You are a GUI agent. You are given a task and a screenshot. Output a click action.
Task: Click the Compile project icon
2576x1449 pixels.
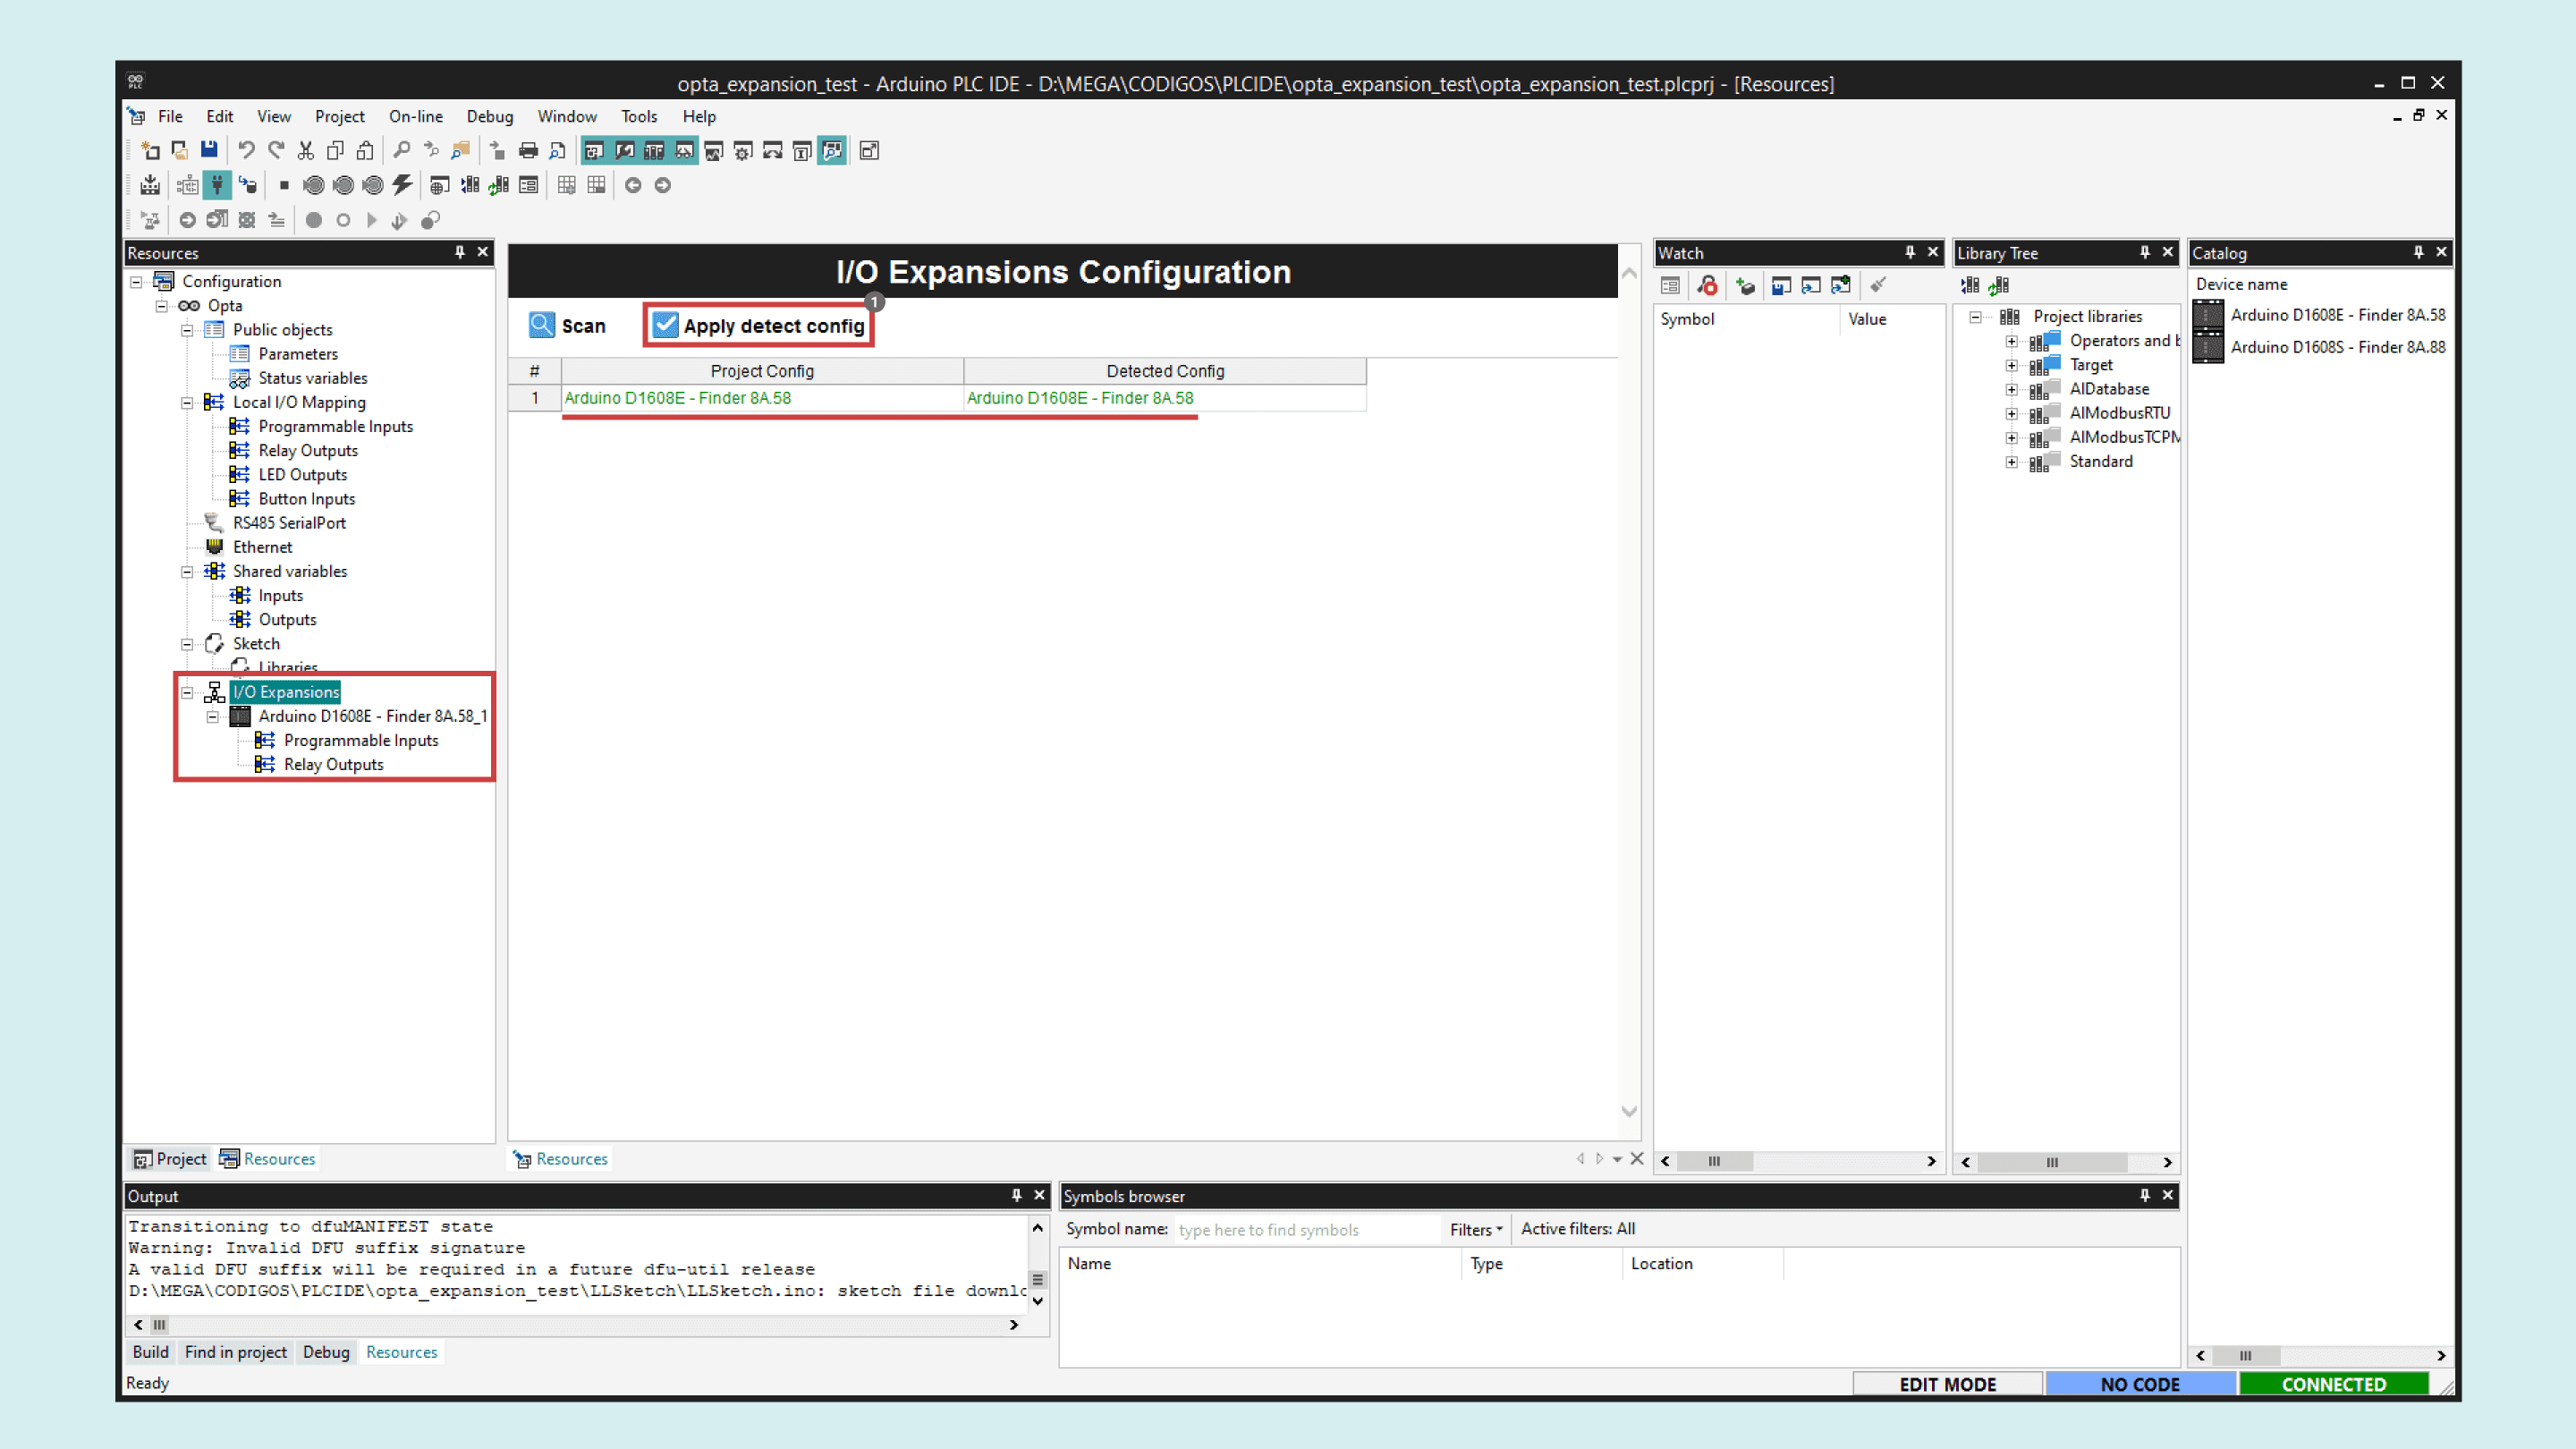pos(150,185)
